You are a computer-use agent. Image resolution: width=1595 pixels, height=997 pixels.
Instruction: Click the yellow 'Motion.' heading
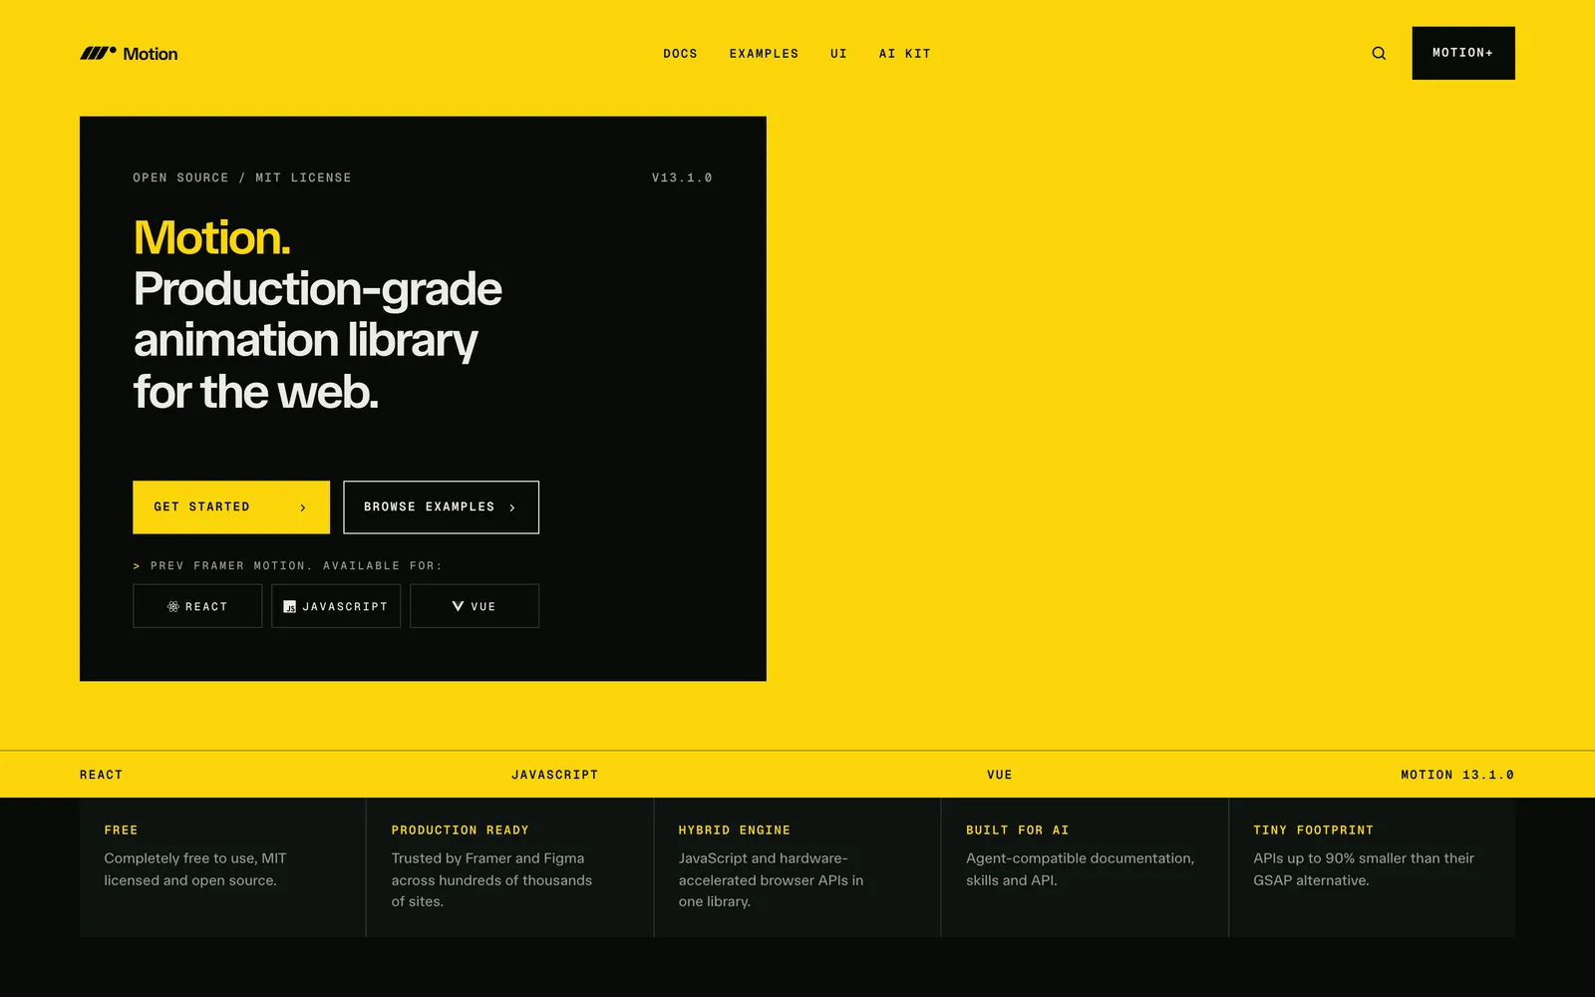point(212,237)
